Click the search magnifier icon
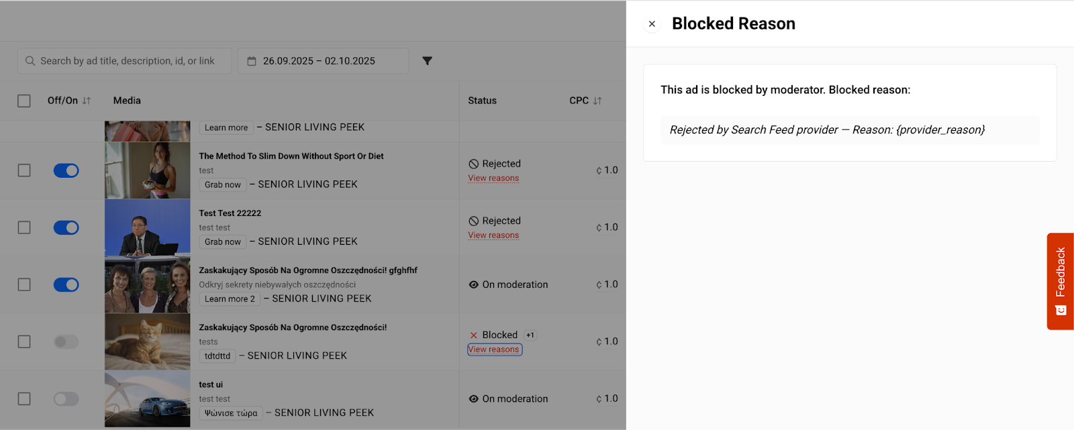1074x430 pixels. (x=30, y=61)
